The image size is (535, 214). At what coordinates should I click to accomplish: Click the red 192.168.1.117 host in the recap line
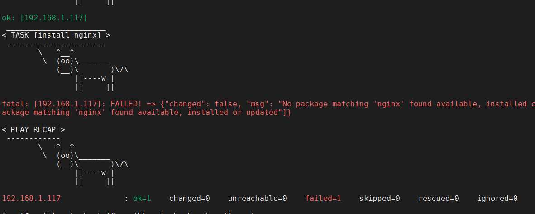pos(31,199)
